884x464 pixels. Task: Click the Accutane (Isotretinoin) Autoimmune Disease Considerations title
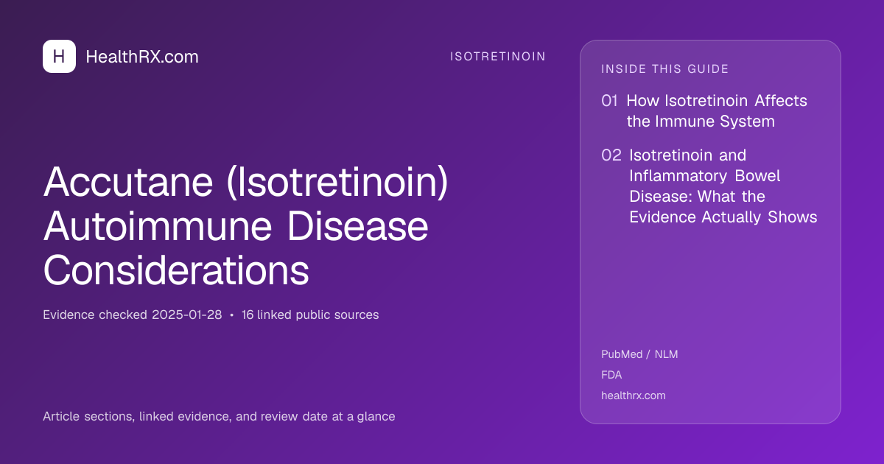[246, 227]
